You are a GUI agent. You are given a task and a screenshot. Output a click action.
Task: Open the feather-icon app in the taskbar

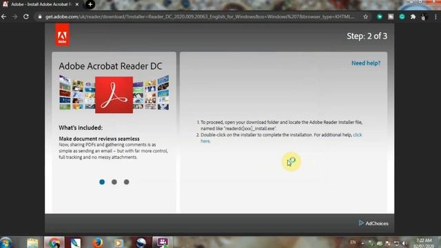click(75, 242)
